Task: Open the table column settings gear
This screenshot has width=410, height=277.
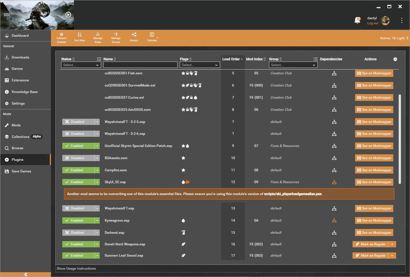Action: coord(395,59)
